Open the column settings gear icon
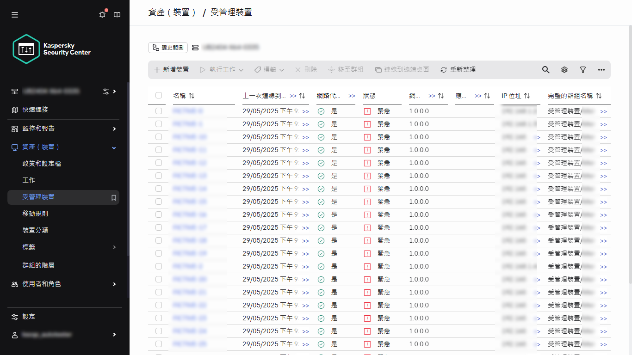 pos(564,69)
